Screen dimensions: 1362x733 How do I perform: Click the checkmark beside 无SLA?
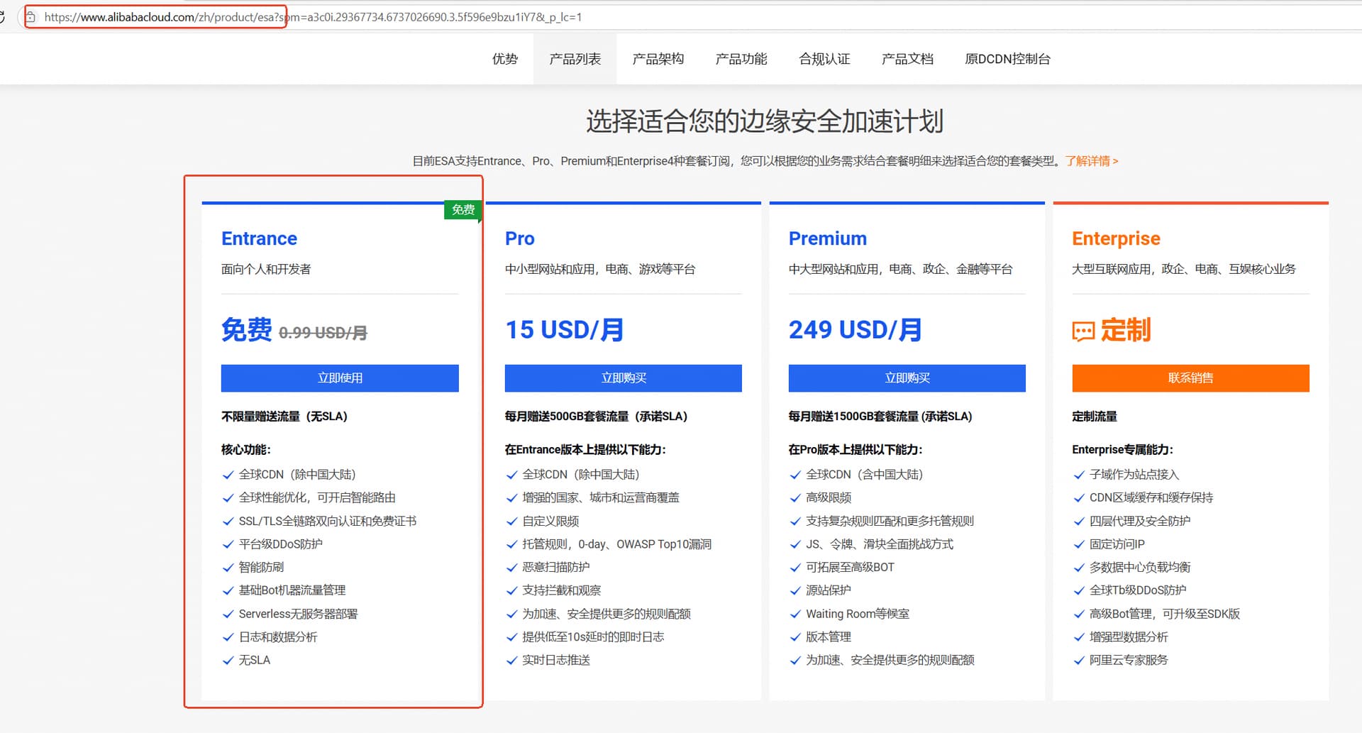pyautogui.click(x=228, y=661)
